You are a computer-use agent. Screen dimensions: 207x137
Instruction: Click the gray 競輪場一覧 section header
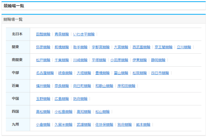coord(13,19)
